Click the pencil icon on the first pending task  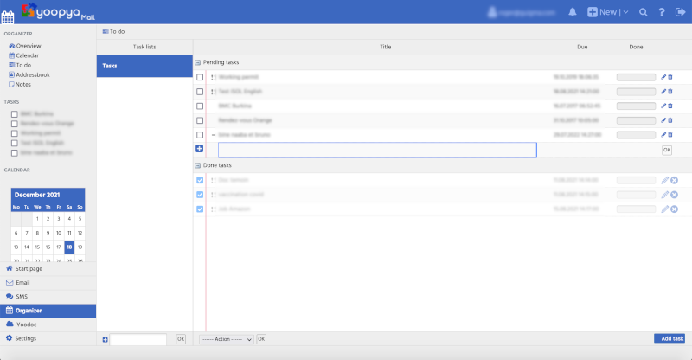click(x=663, y=77)
